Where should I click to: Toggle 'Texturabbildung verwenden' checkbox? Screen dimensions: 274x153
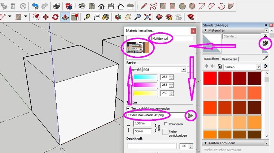click(x=128, y=108)
